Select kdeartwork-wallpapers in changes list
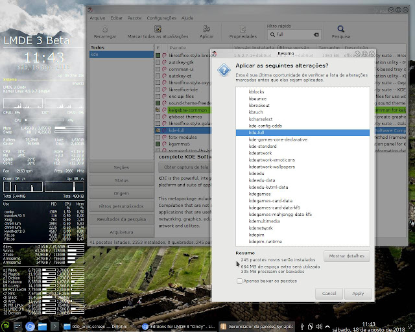The width and height of the screenshot is (415, 332). [303, 167]
